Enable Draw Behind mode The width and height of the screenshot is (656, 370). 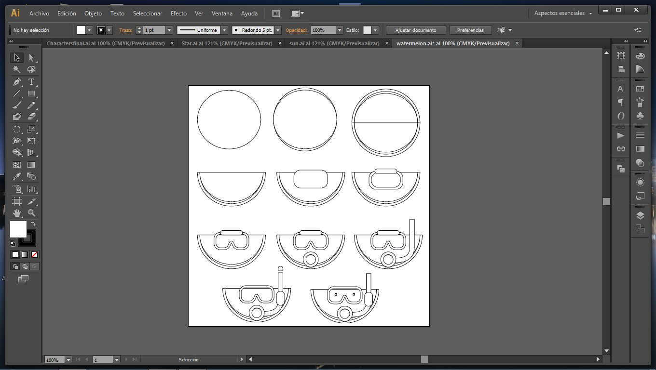(25, 266)
